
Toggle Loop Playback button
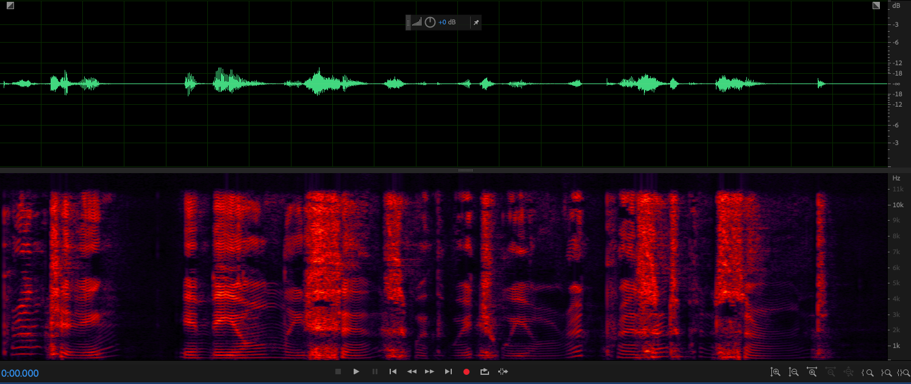coord(485,372)
